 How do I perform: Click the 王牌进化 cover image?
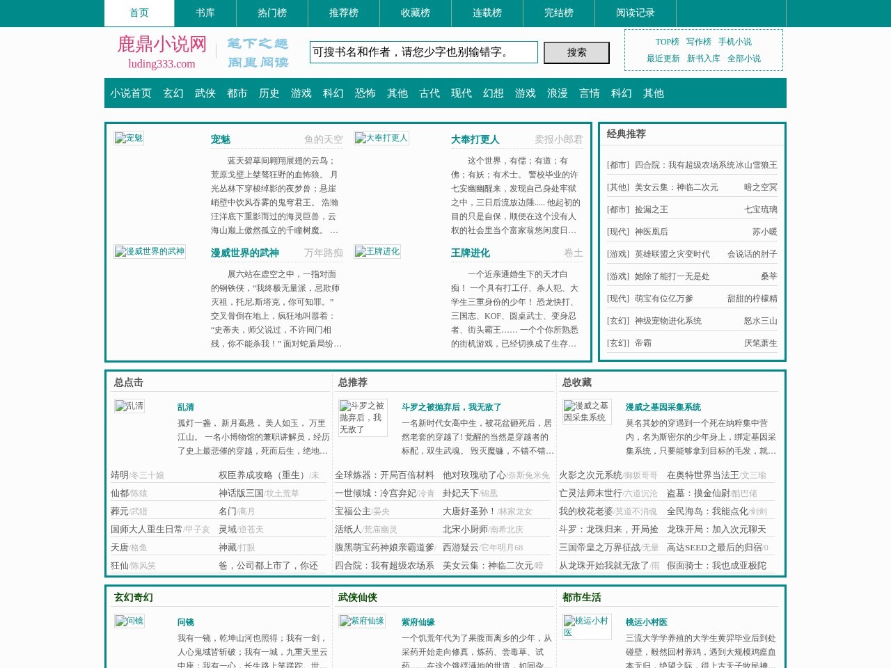click(377, 251)
